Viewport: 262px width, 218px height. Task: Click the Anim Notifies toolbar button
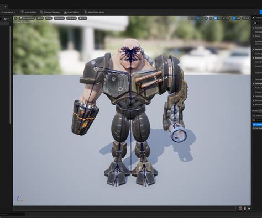[x=28, y=12]
